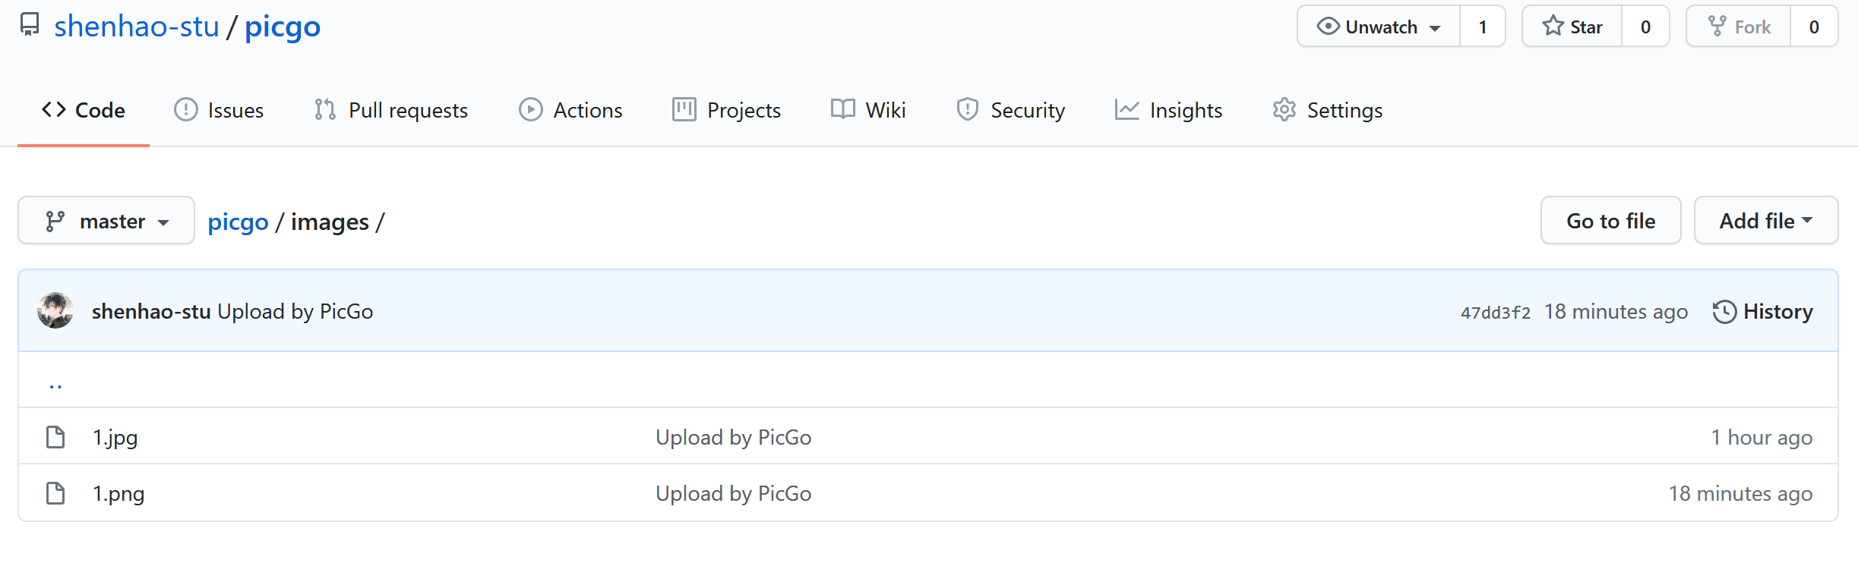This screenshot has height=563, width=1858.
Task: Open commit hash 47dd3f2 link
Action: click(1495, 313)
